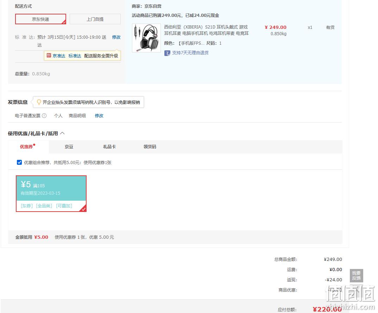Click 修改 link next to delivery time
The height and width of the screenshot is (313, 378).
coord(116,37)
